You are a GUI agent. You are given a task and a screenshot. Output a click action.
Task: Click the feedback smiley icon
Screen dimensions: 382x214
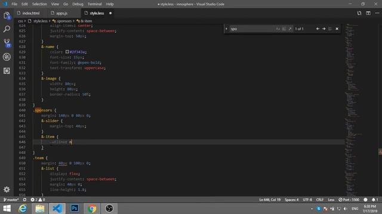365,200
